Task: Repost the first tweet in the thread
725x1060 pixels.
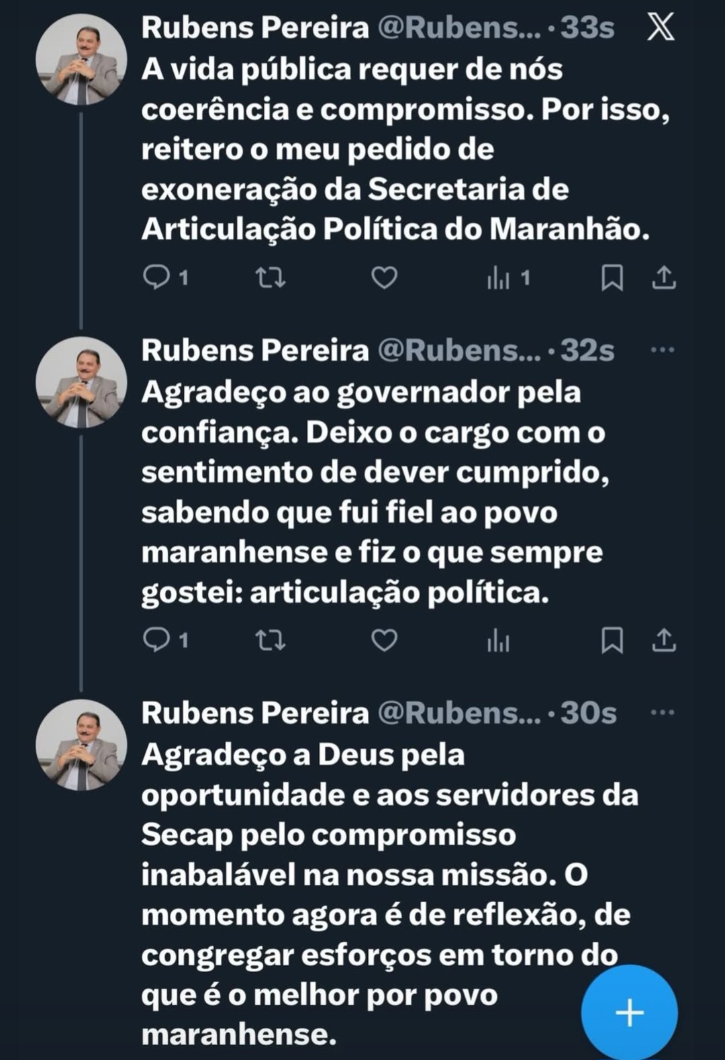Action: (x=271, y=277)
